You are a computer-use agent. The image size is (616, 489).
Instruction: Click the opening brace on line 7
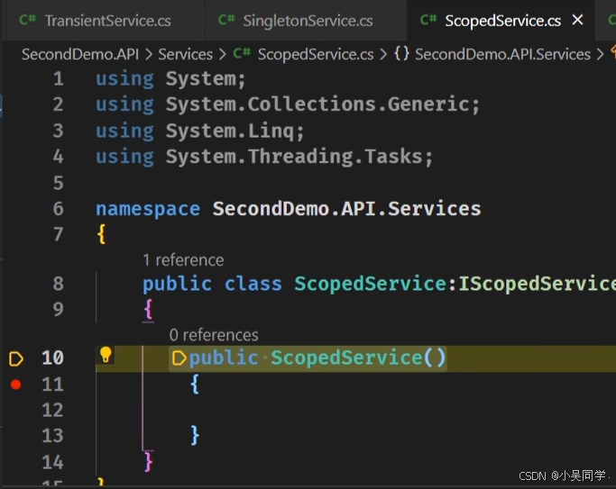101,234
